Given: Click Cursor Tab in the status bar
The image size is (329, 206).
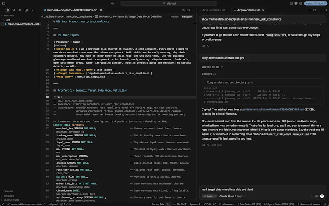Looking at the screenshot, I should (158, 204).
